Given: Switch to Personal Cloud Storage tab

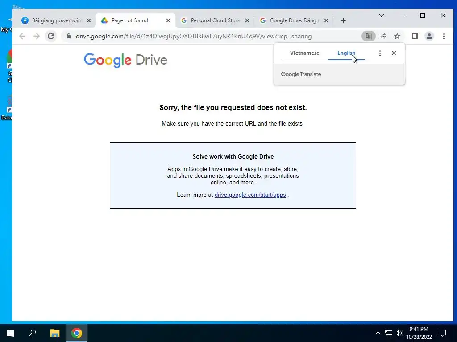Looking at the screenshot, I should click(215, 20).
